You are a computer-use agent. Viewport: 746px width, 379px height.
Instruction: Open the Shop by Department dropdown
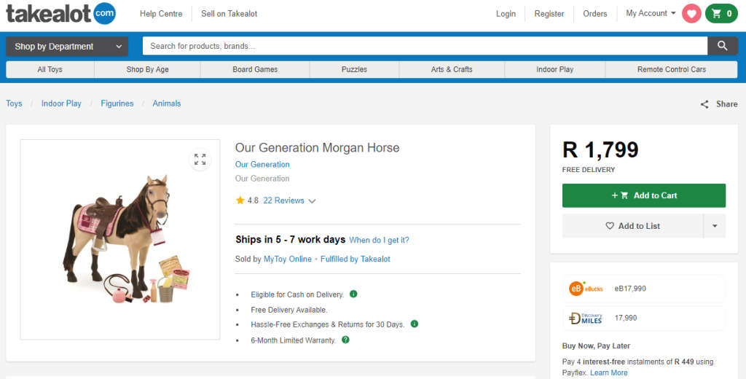click(x=67, y=46)
